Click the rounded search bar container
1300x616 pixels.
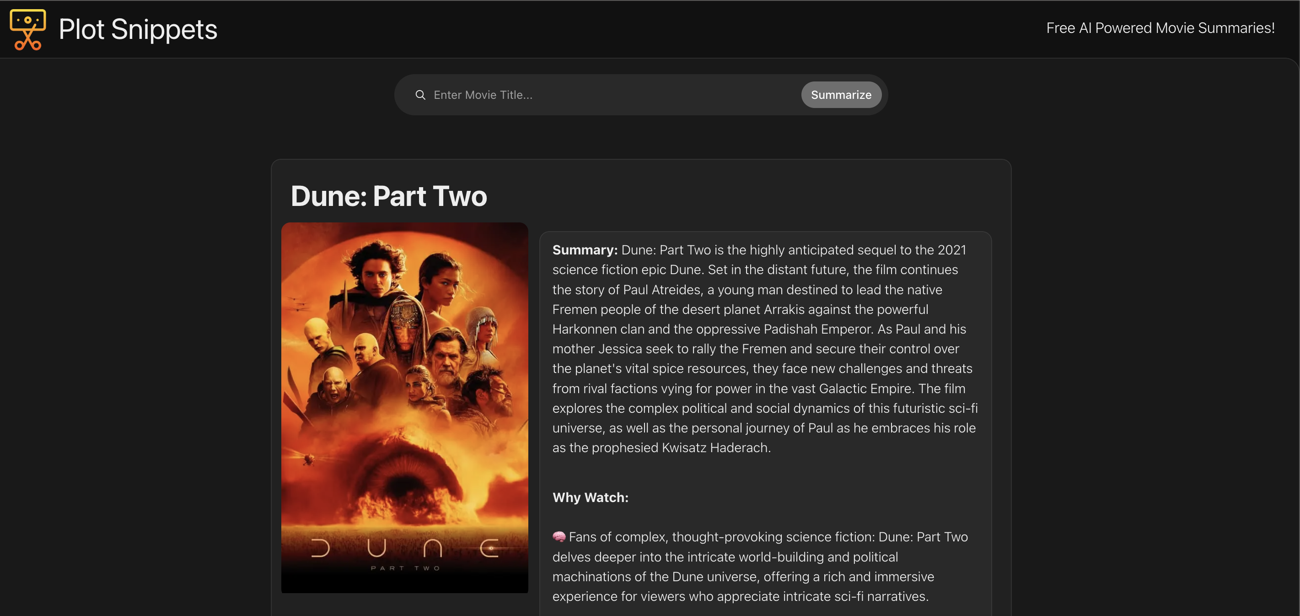641,95
